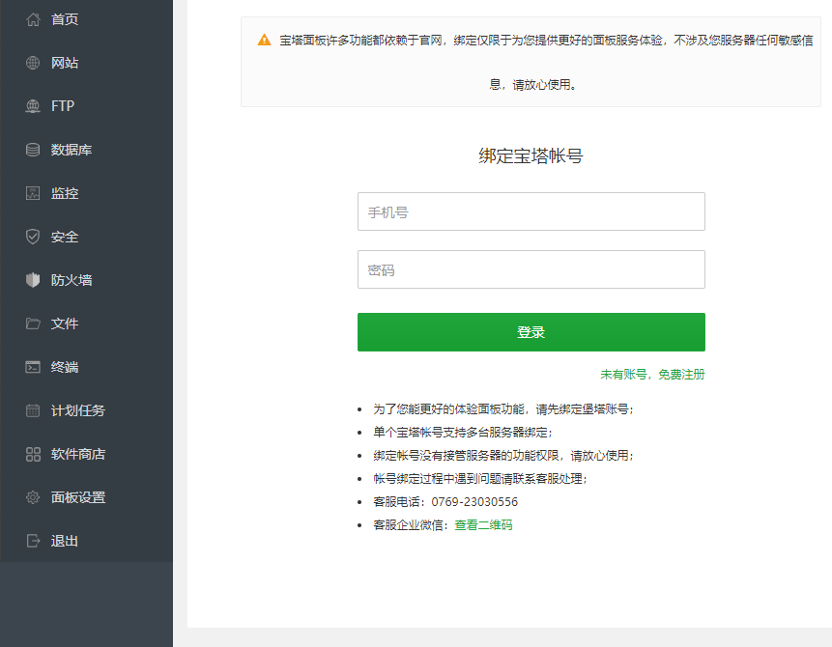Click the firewall shield icon beside 防火墙
Viewport: 832px width, 647px height.
pyautogui.click(x=33, y=280)
